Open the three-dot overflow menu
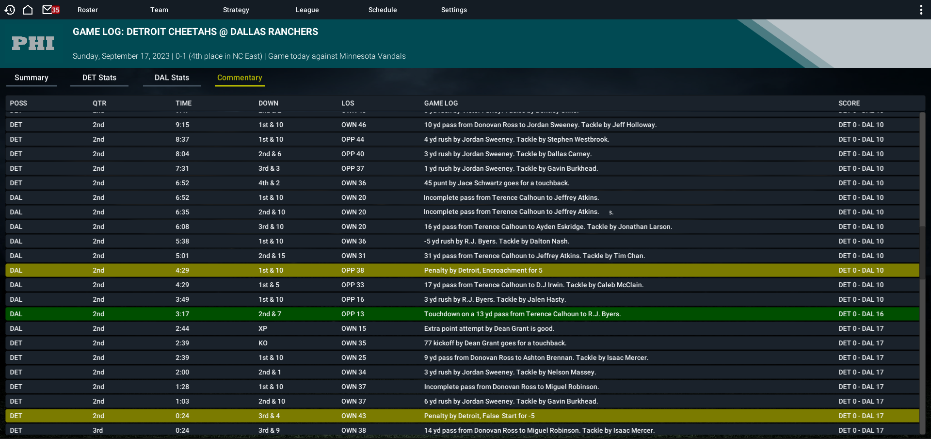The height and width of the screenshot is (439, 931). (x=921, y=10)
